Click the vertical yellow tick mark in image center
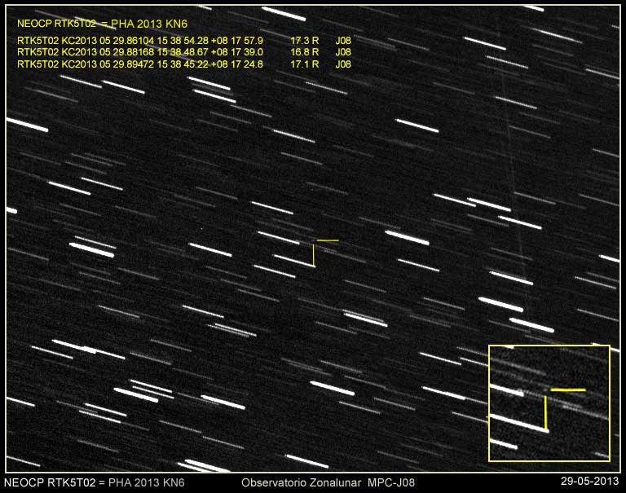The height and width of the screenshot is (493, 626). tap(314, 256)
